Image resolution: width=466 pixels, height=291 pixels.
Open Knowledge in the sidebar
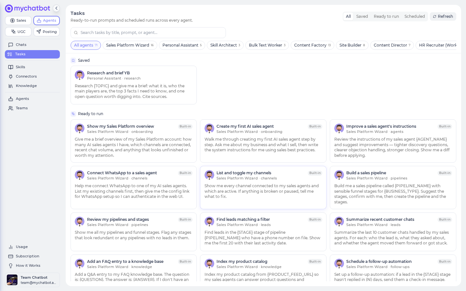(x=32, y=86)
